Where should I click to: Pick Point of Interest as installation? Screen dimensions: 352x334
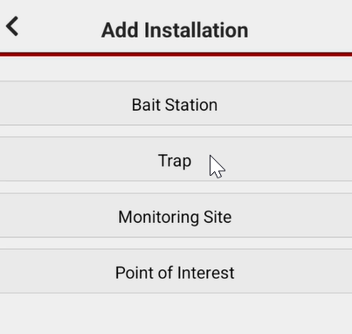pyautogui.click(x=176, y=271)
